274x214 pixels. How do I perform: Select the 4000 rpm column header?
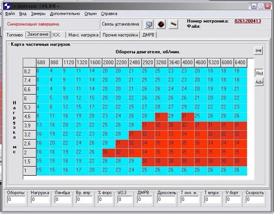pyautogui.click(x=188, y=63)
